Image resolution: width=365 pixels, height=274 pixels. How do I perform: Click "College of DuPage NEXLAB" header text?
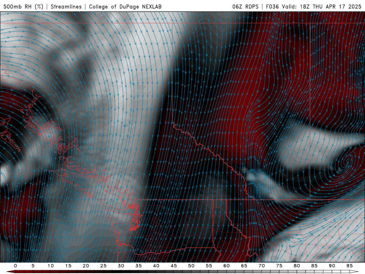[125, 6]
